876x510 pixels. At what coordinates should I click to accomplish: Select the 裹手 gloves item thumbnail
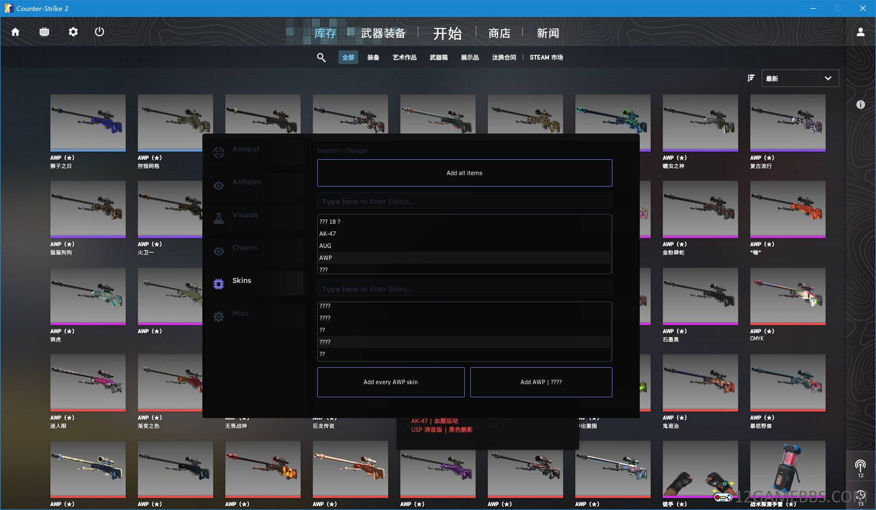click(700, 469)
